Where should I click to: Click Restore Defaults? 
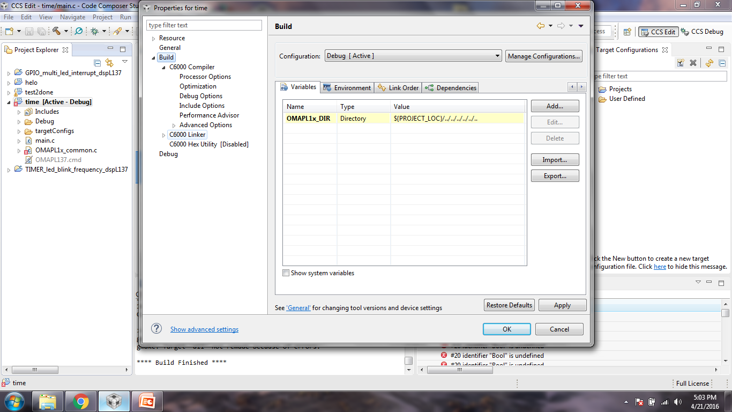click(x=509, y=305)
